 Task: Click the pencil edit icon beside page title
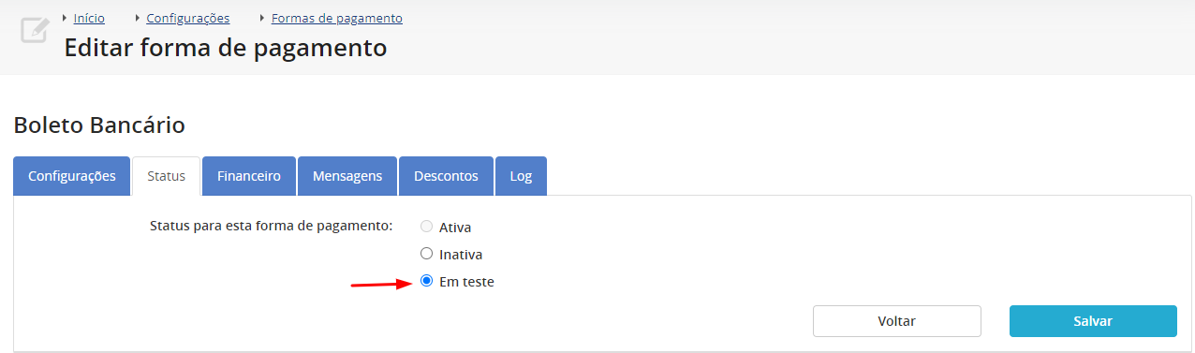point(34,30)
